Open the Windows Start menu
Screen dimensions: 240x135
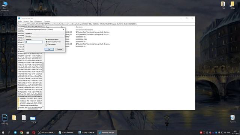click(3, 132)
